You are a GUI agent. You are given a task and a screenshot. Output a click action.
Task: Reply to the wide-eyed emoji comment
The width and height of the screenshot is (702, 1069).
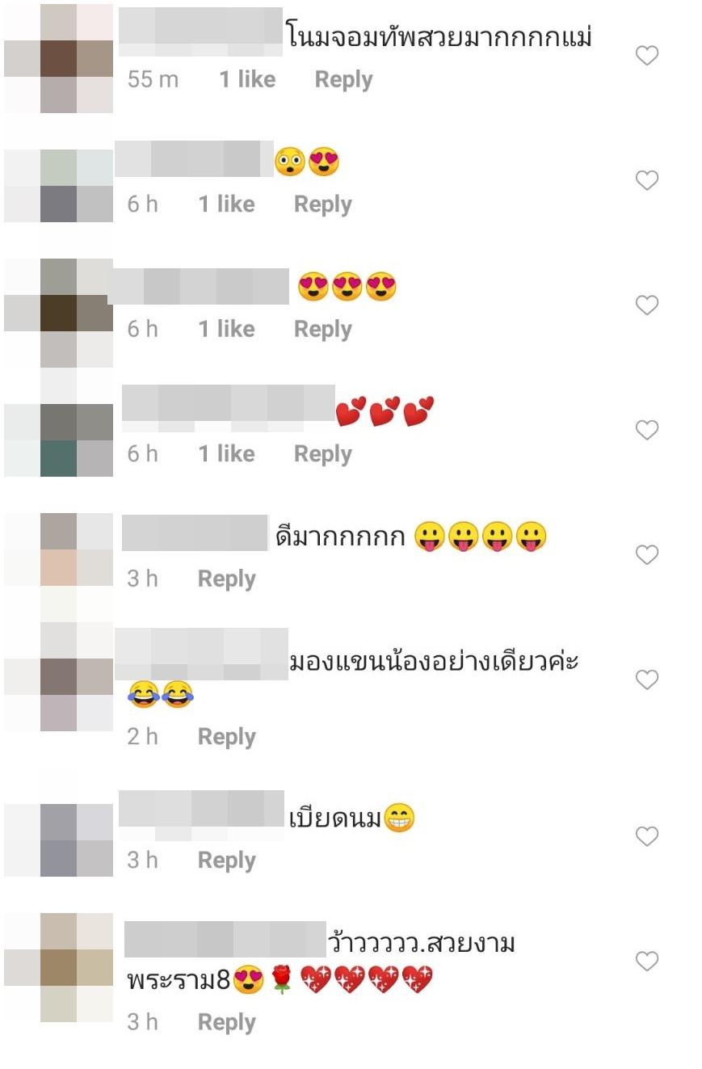pyautogui.click(x=323, y=204)
